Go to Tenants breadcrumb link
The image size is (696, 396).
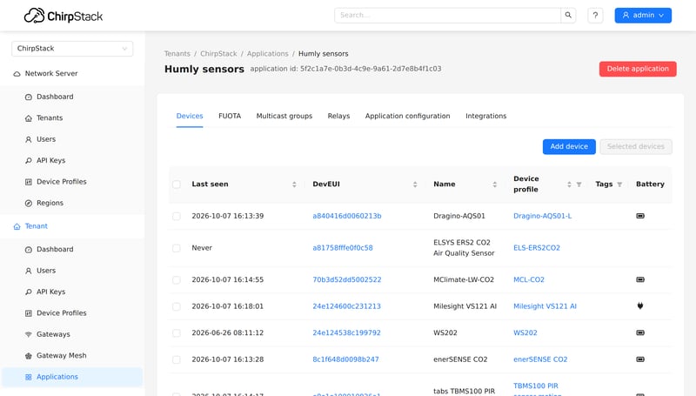(177, 54)
